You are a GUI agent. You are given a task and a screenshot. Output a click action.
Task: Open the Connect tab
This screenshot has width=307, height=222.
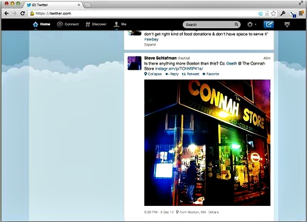tap(68, 24)
